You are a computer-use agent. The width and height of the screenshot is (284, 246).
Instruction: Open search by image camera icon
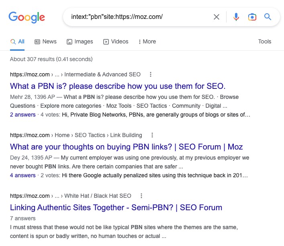coord(252,17)
